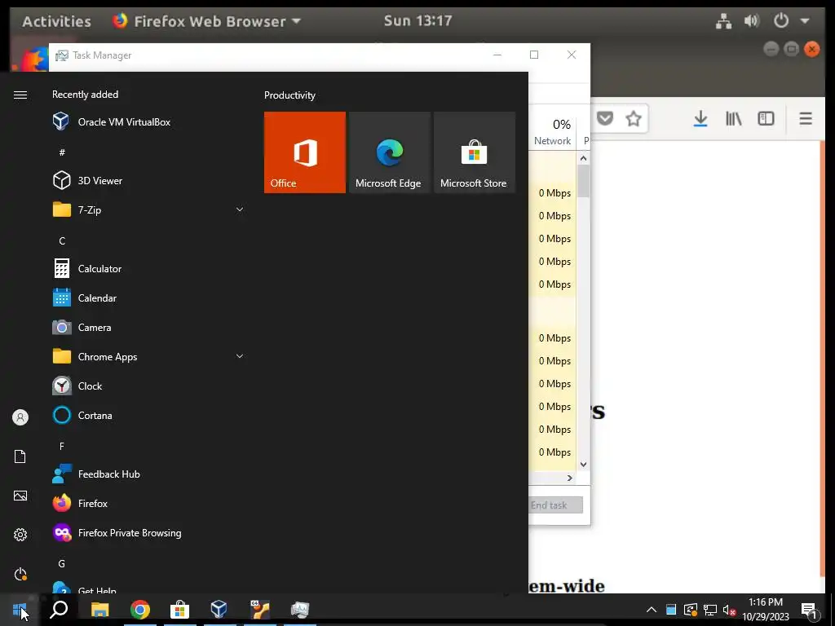The height and width of the screenshot is (626, 835).
Task: Open Settings gear in the Start sidebar
Action: 20,535
